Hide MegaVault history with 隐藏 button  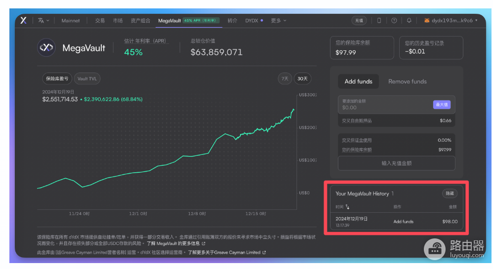pos(450,193)
